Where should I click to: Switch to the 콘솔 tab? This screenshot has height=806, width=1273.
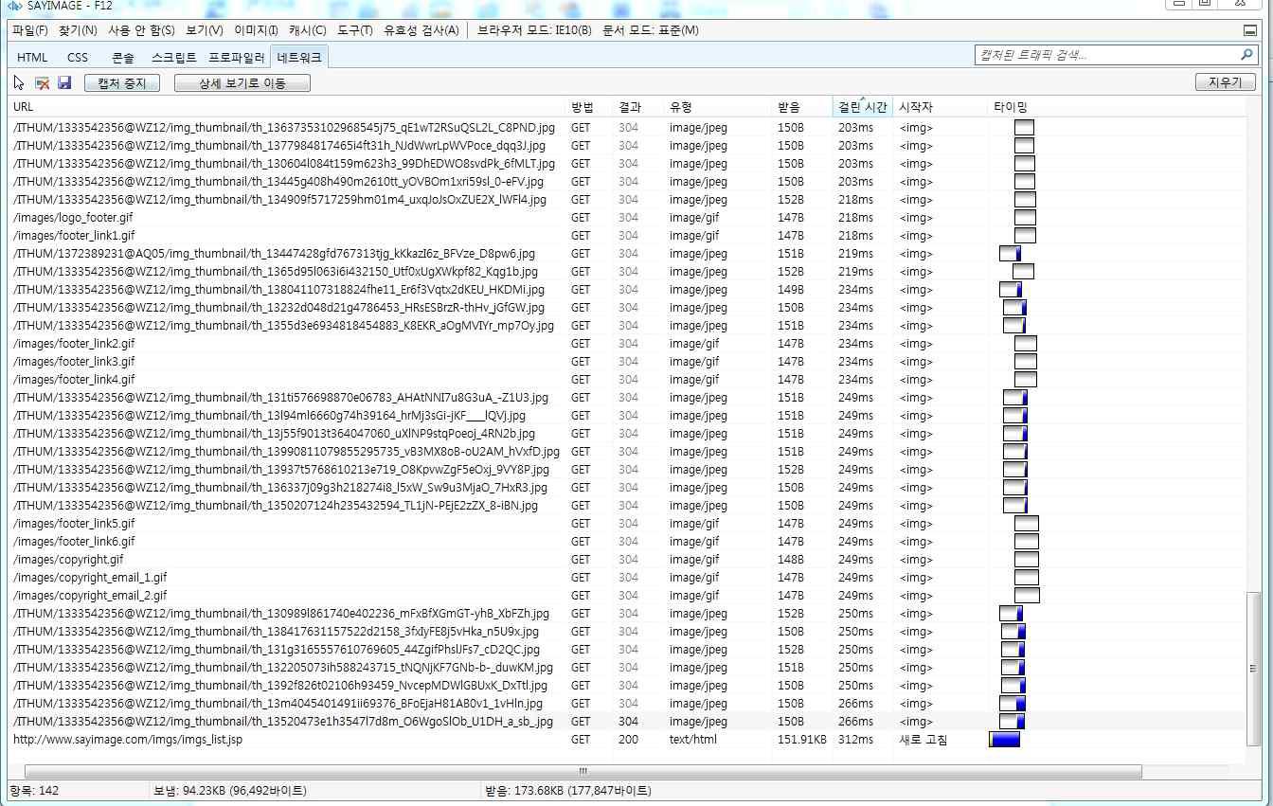point(123,58)
